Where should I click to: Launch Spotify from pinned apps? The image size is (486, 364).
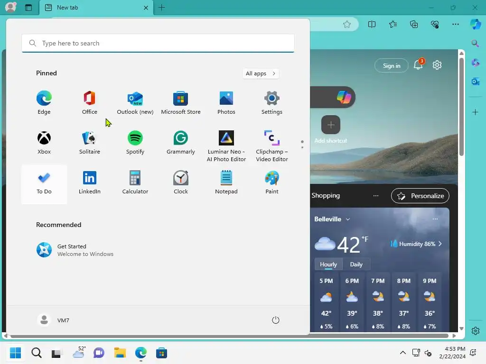pyautogui.click(x=135, y=142)
